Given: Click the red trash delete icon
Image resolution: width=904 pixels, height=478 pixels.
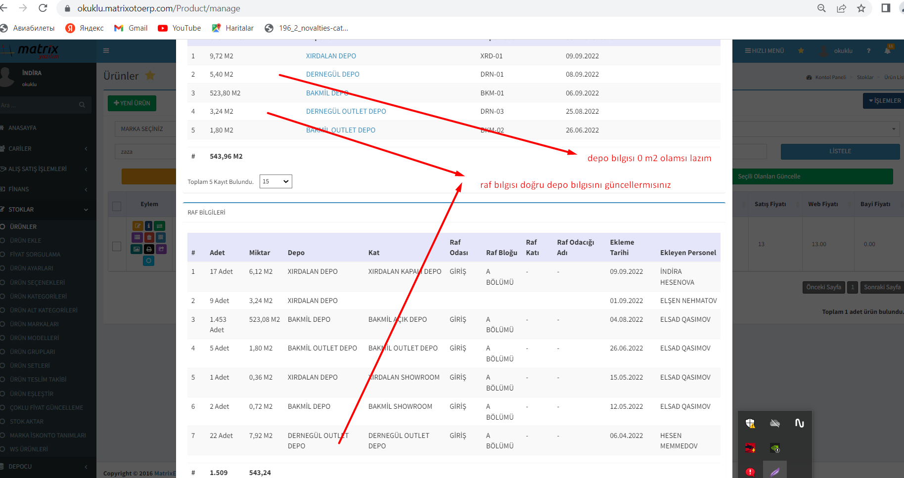Looking at the screenshot, I should pos(149,238).
